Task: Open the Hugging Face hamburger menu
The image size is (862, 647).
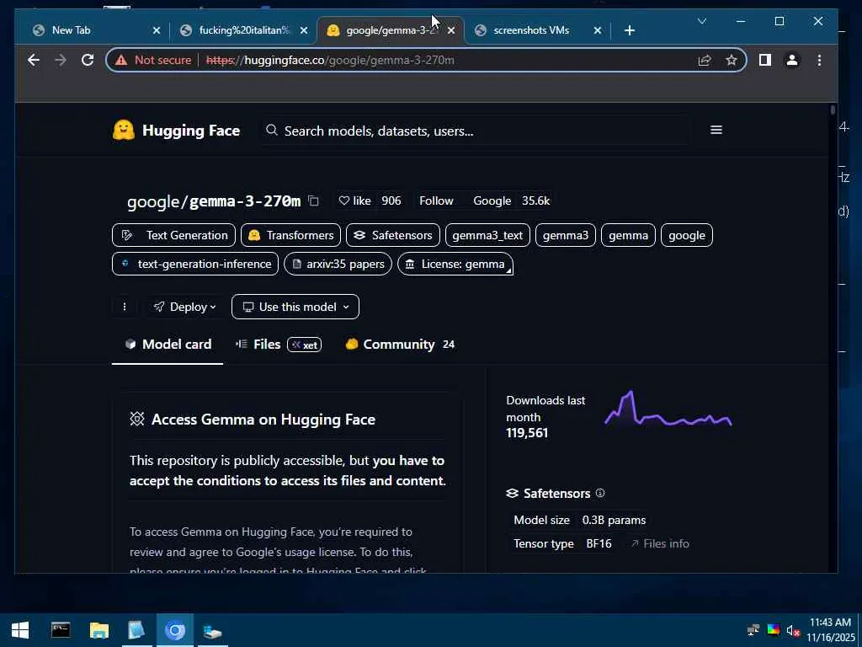Action: [x=716, y=130]
